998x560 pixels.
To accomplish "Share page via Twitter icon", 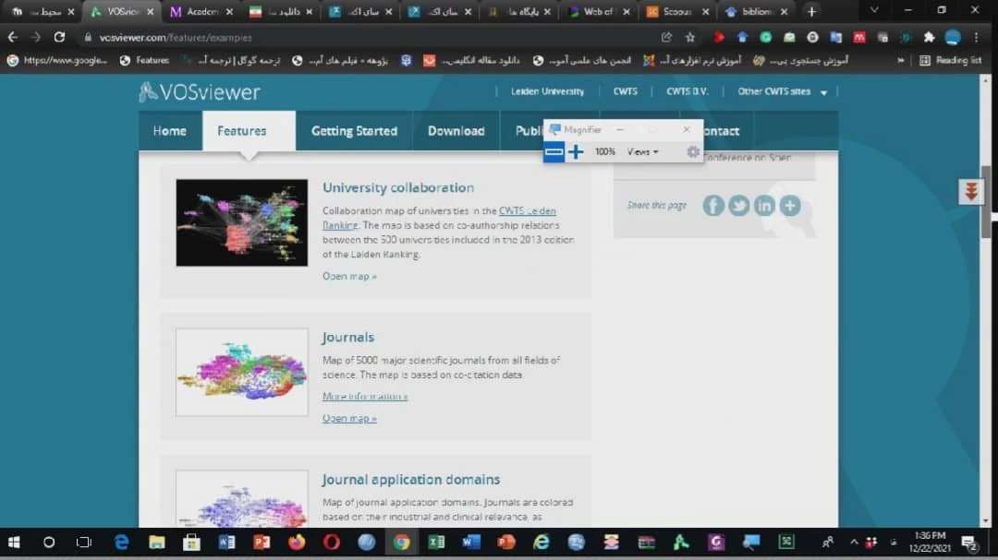I will click(738, 206).
